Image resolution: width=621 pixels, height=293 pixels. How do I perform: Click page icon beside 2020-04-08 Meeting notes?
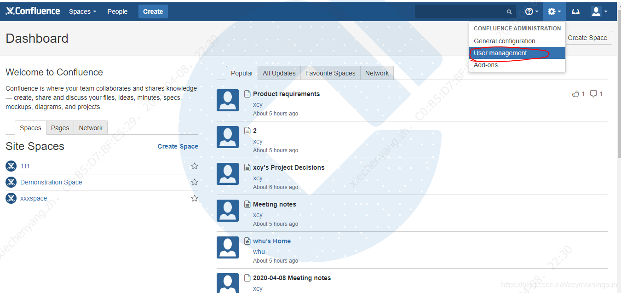(247, 278)
